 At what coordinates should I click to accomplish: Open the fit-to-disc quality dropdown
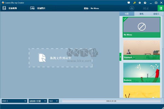coord(38,101)
